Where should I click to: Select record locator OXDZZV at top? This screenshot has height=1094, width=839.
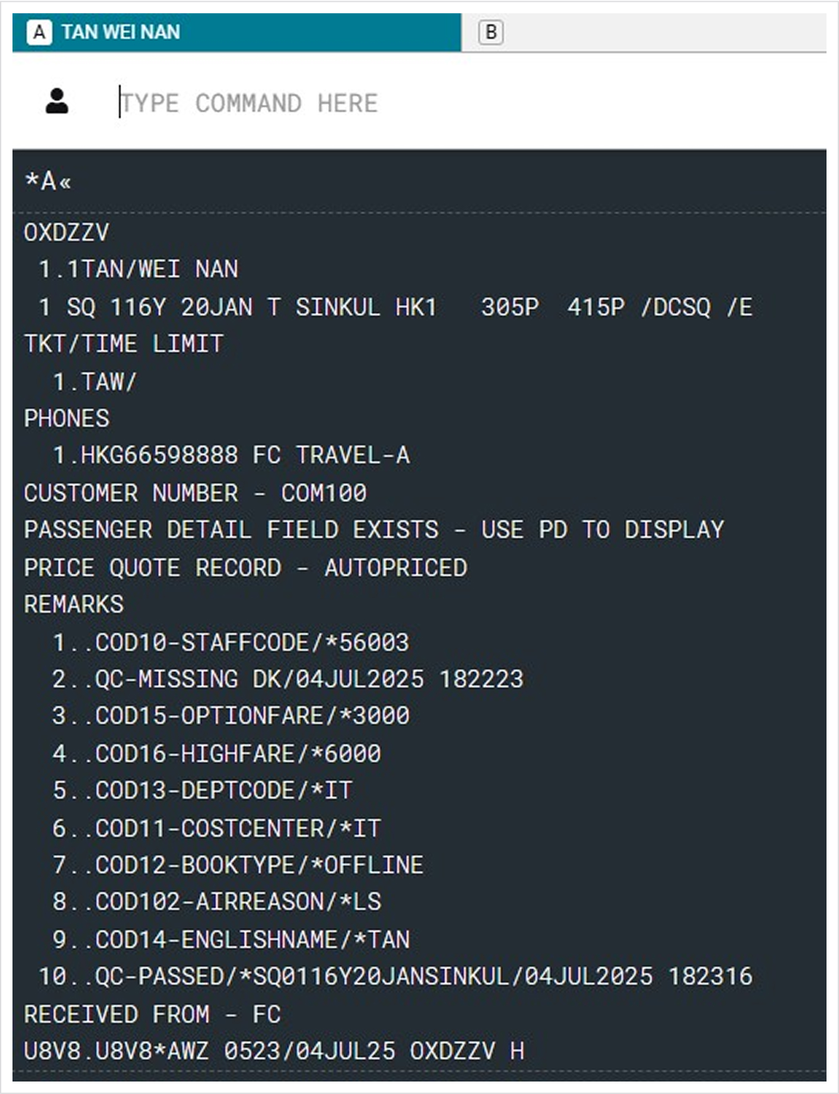click(66, 233)
